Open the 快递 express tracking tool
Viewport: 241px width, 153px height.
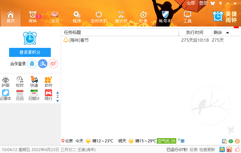(x=34, y=82)
